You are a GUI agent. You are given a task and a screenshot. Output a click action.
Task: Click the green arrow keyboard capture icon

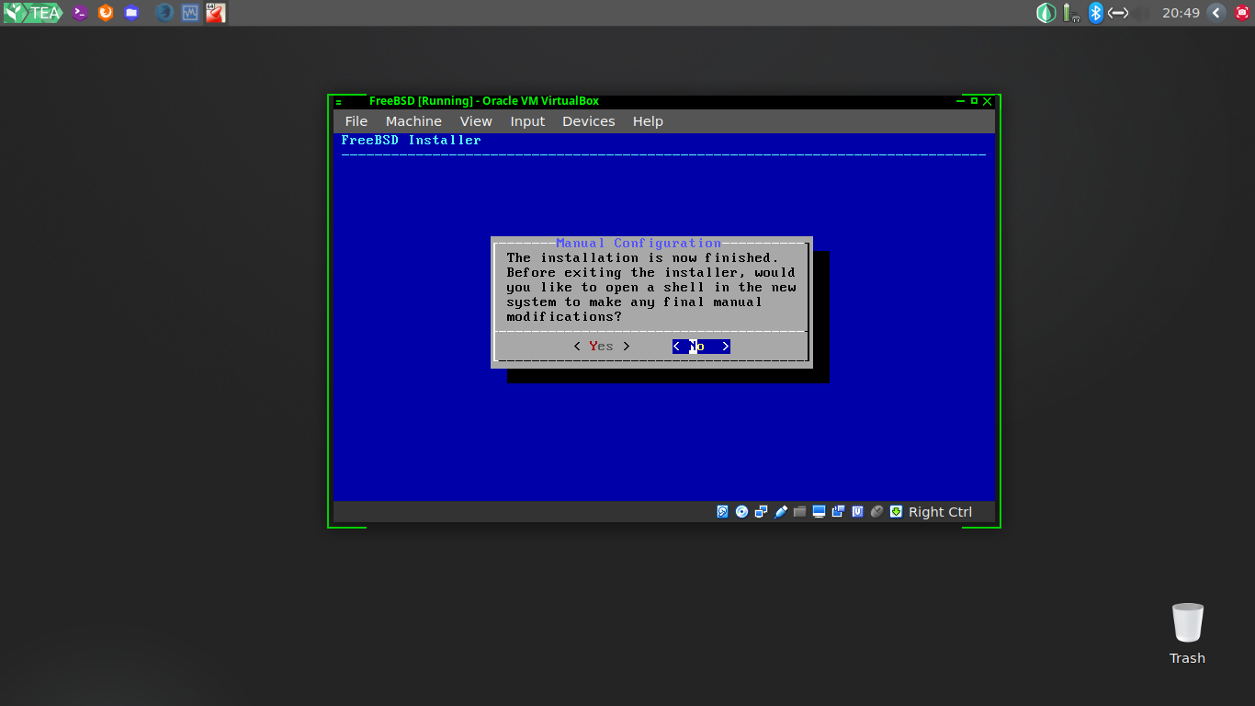tap(897, 512)
